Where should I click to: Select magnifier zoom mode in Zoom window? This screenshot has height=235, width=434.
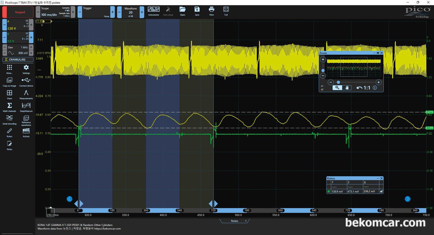point(337,87)
